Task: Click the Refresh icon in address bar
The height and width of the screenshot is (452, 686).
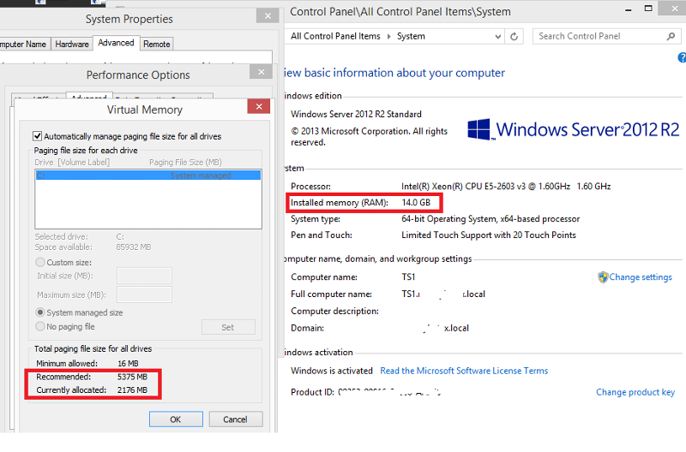Action: click(x=514, y=36)
